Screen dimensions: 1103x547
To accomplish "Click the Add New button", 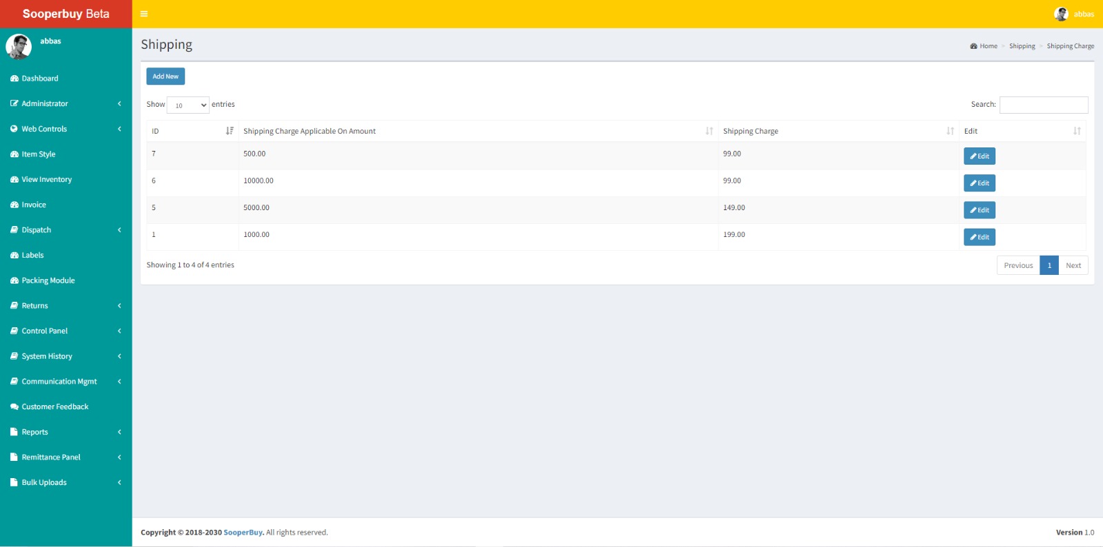I will click(165, 76).
